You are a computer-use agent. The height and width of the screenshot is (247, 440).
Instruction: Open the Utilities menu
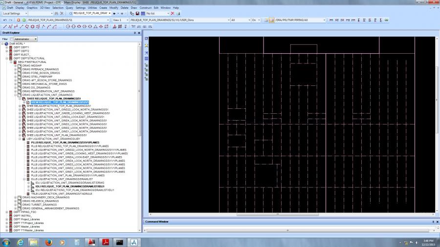[92, 8]
